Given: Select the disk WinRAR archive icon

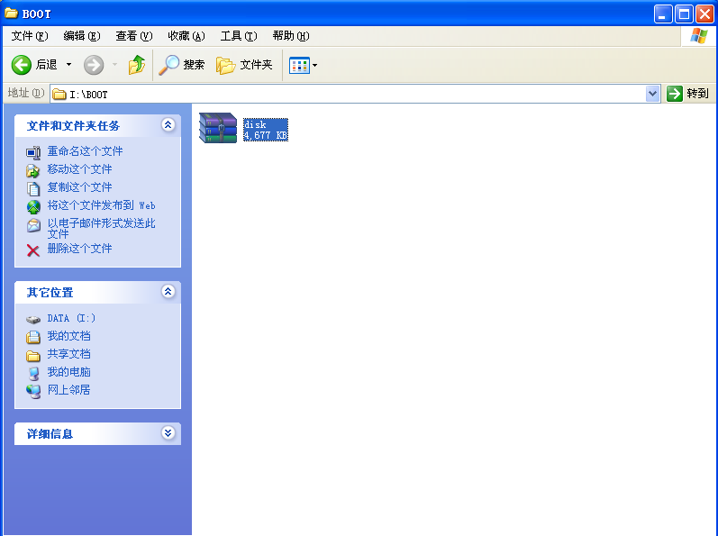Looking at the screenshot, I should click(218, 128).
